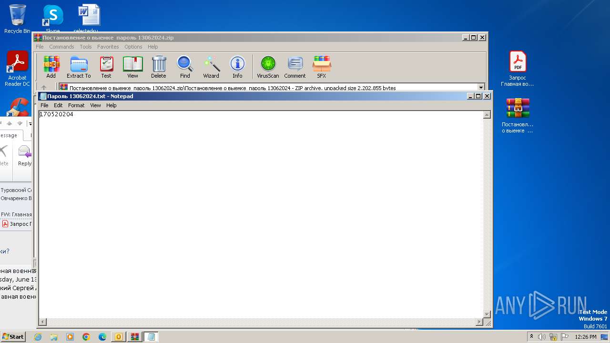Open Notepad Edit menu
Image resolution: width=610 pixels, height=343 pixels.
coord(58,105)
